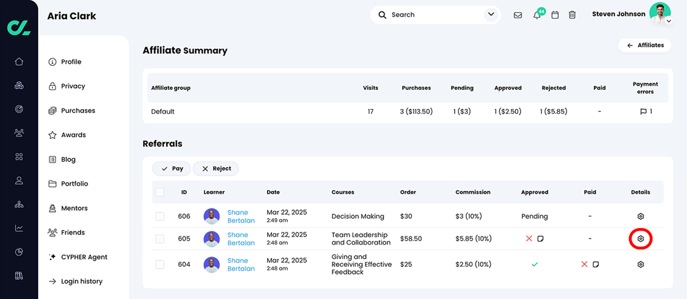Click "Team Leadership and Collaboration" course cell
Image resolution: width=687 pixels, height=299 pixels.
361,239
